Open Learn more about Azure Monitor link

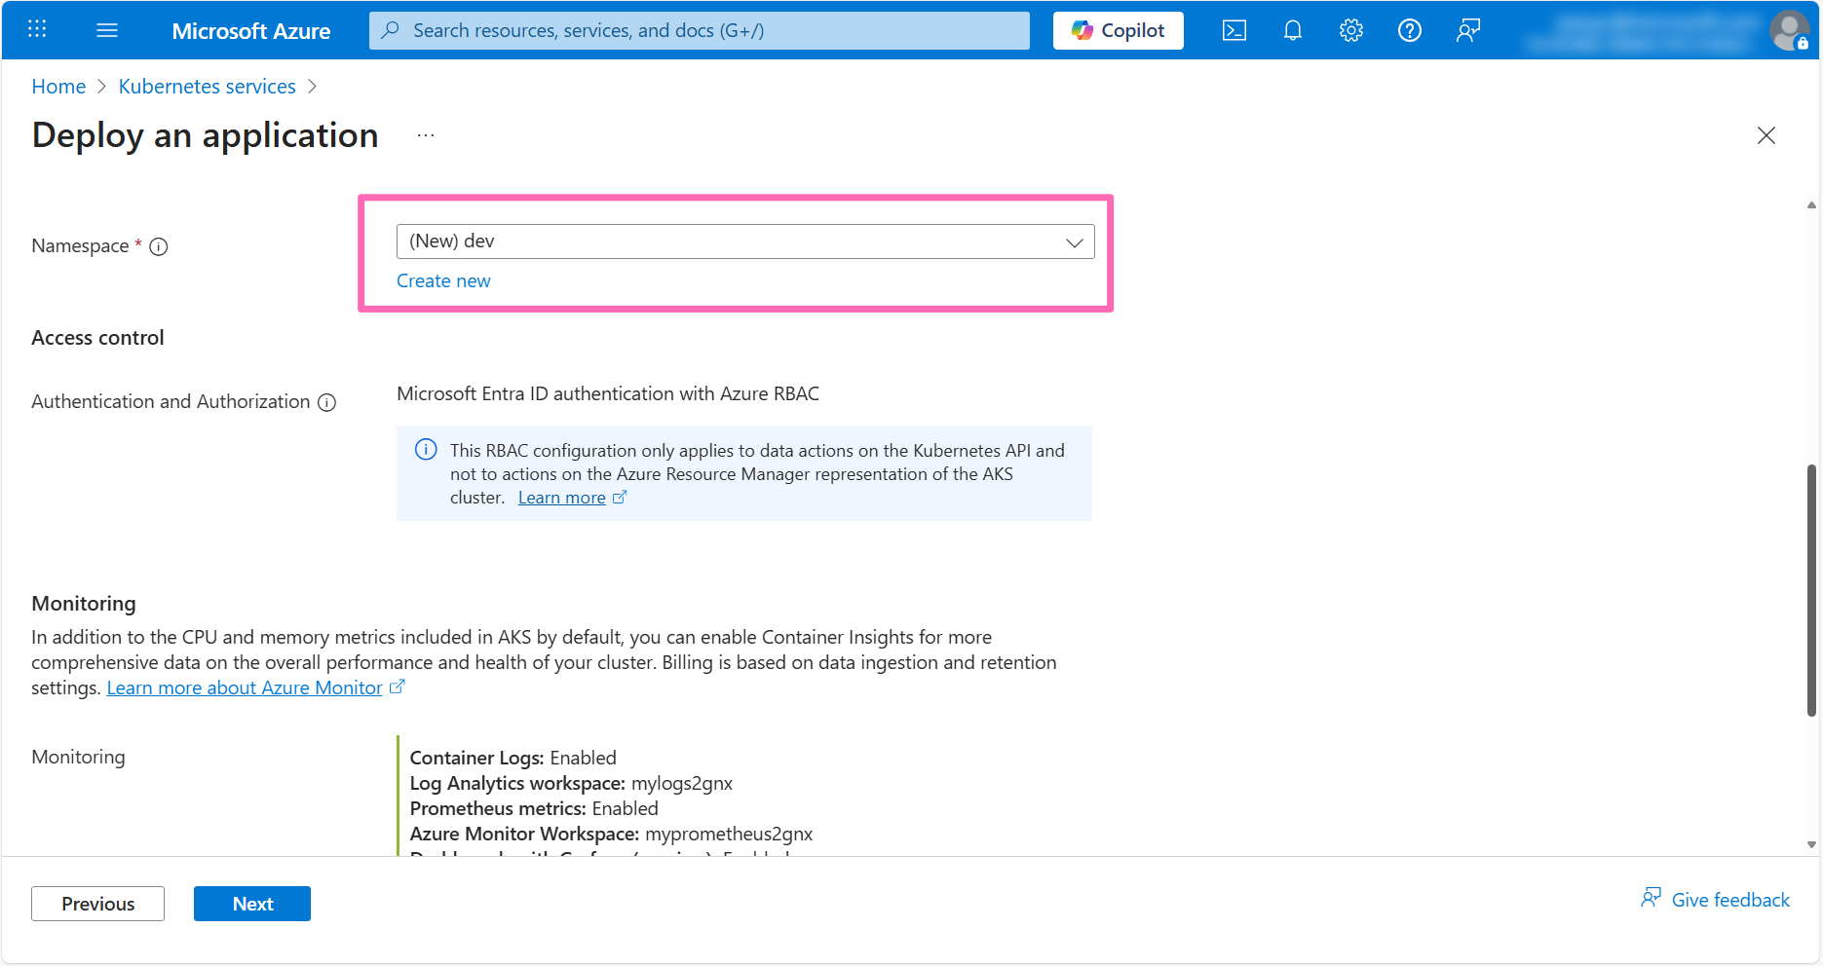245,688
